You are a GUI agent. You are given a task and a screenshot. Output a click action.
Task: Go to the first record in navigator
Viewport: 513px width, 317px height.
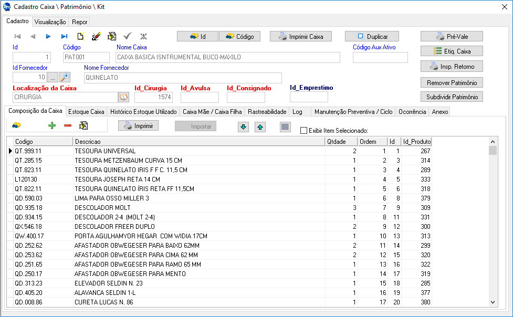(x=17, y=37)
